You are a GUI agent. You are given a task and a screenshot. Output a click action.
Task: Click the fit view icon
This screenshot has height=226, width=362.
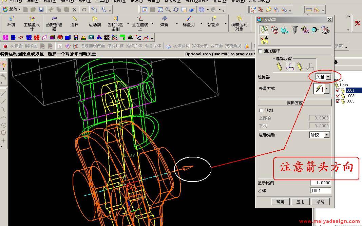[145, 10]
